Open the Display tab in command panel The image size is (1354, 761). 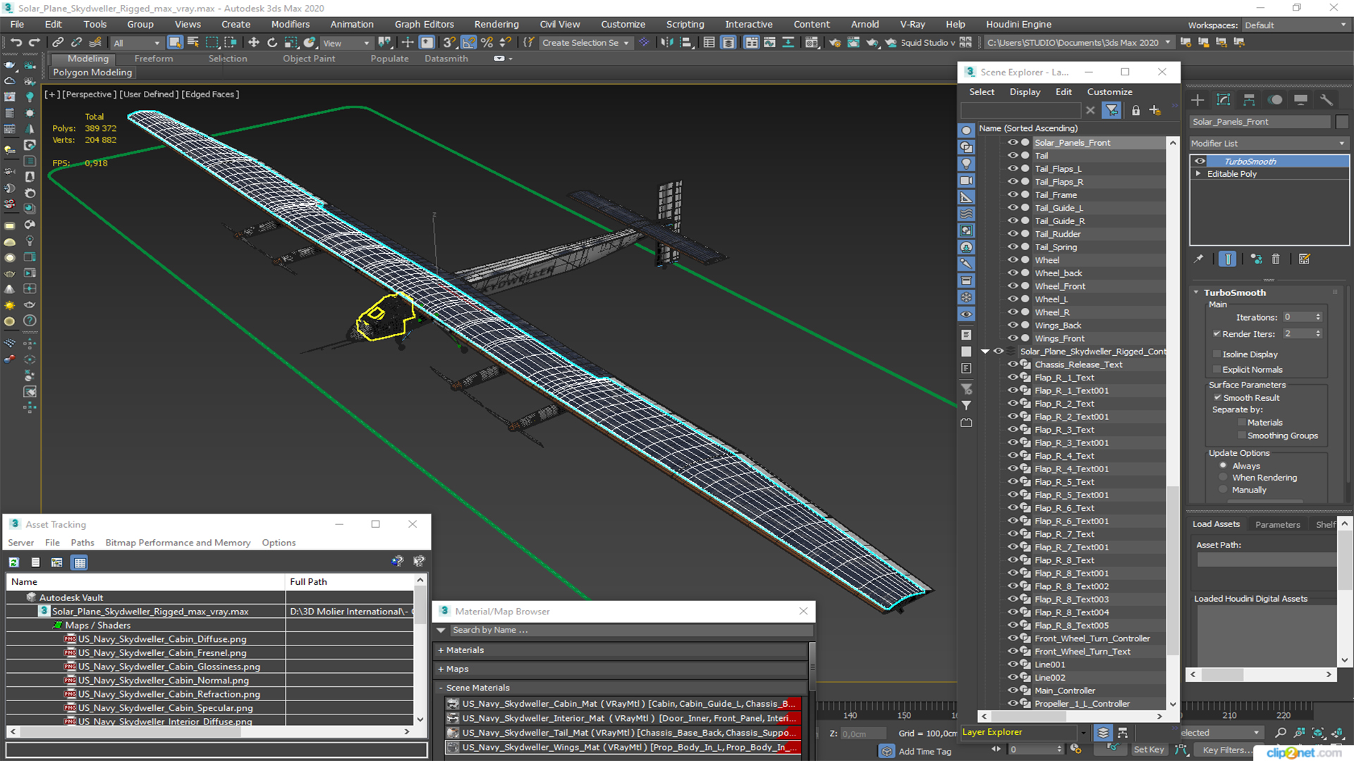pyautogui.click(x=1300, y=100)
